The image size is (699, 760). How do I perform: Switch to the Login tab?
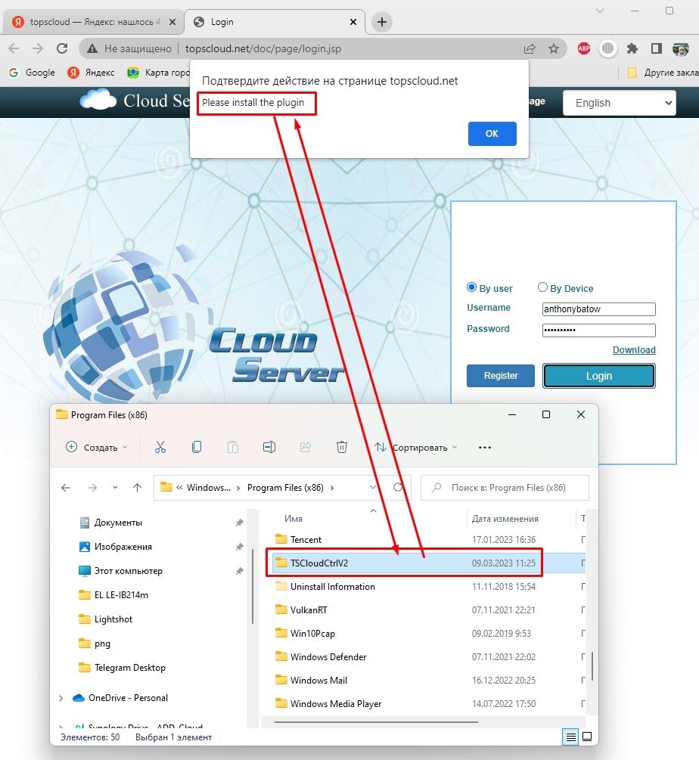pyautogui.click(x=275, y=22)
